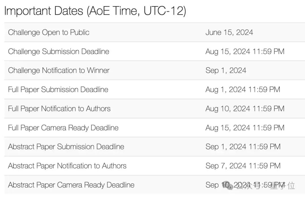The height and width of the screenshot is (198, 305).
Task: Select the Abstract Paper Submission Deadline label
Action: point(66,147)
